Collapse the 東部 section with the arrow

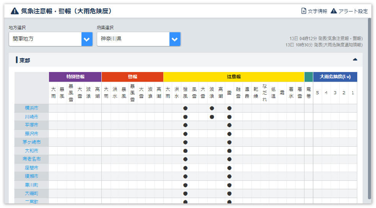point(355,59)
